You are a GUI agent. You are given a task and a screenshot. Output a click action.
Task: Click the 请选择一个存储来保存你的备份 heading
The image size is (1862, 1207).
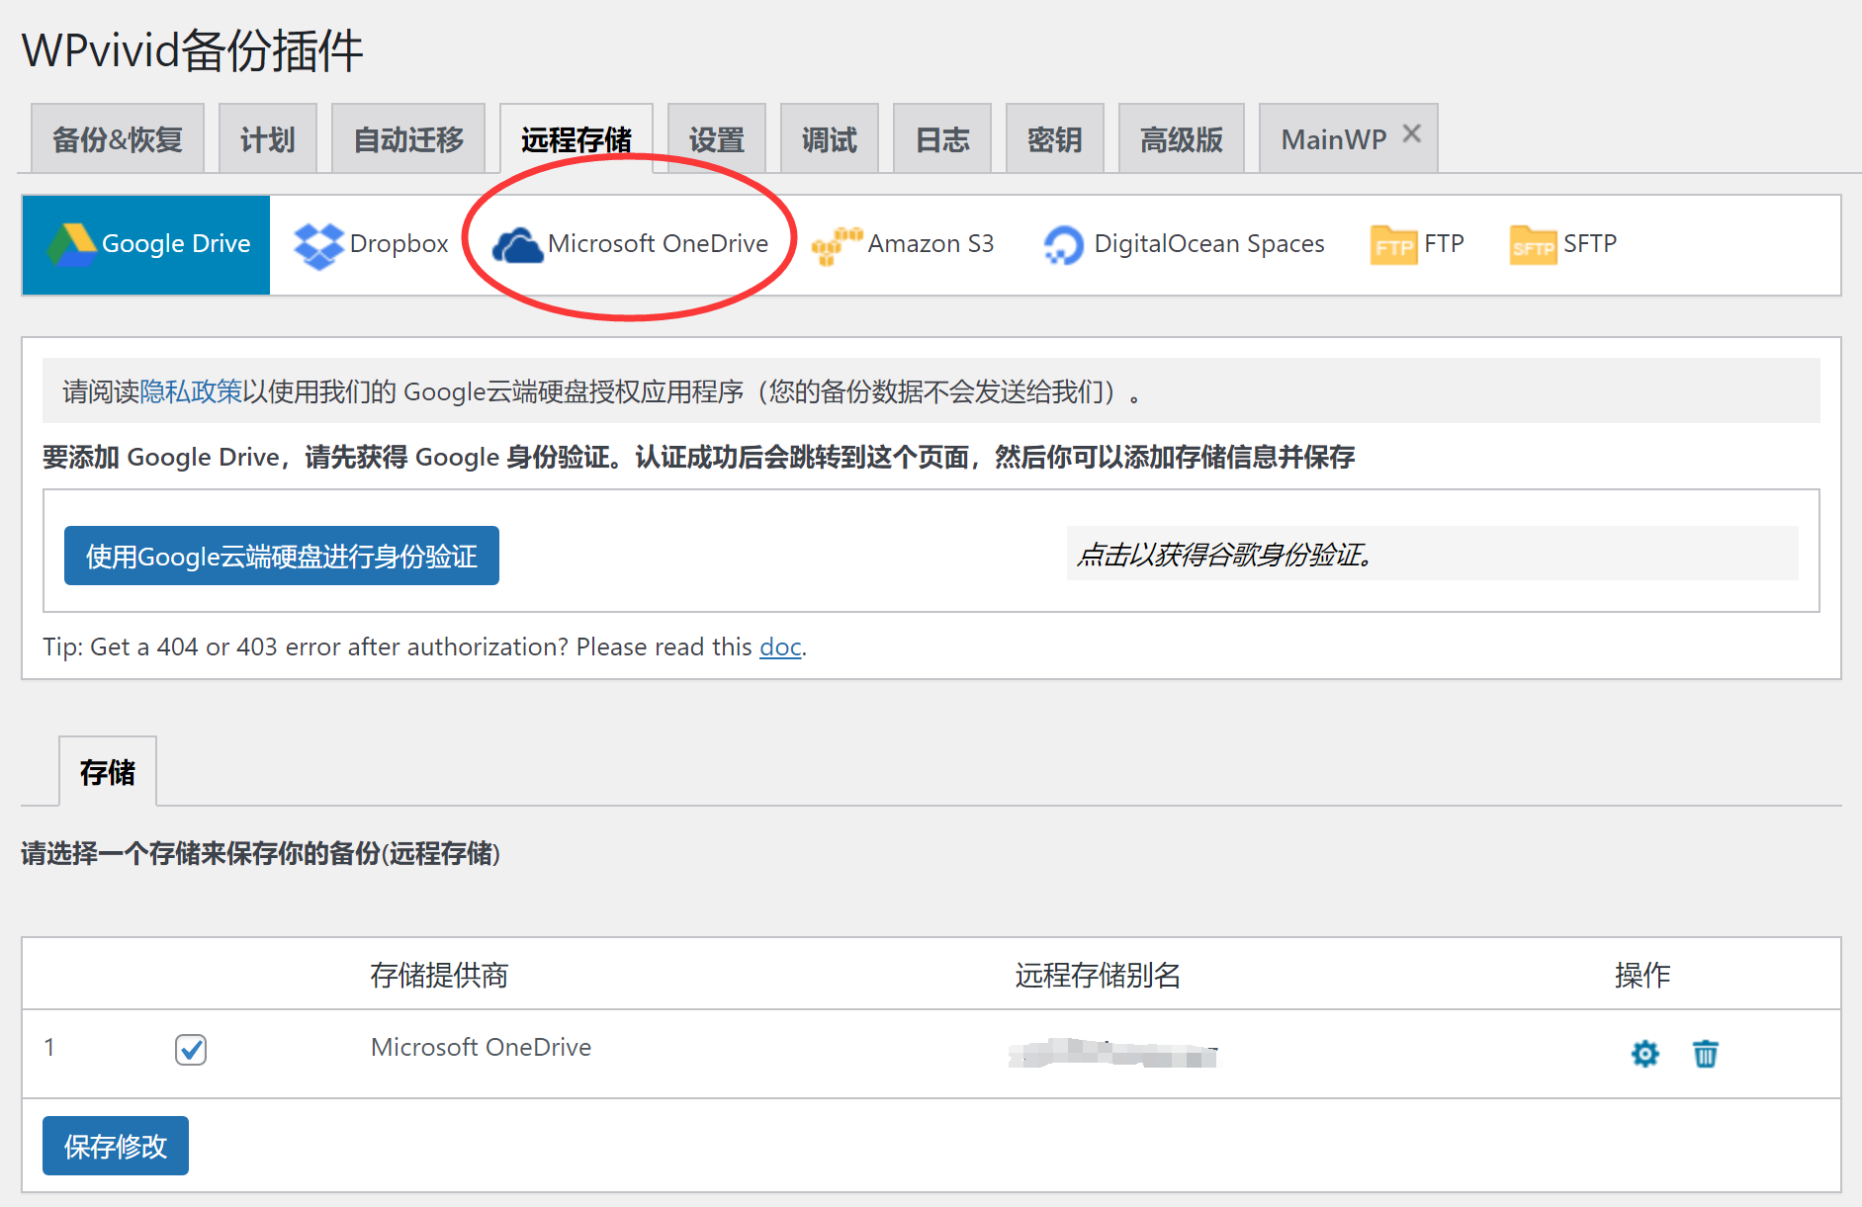point(261,853)
